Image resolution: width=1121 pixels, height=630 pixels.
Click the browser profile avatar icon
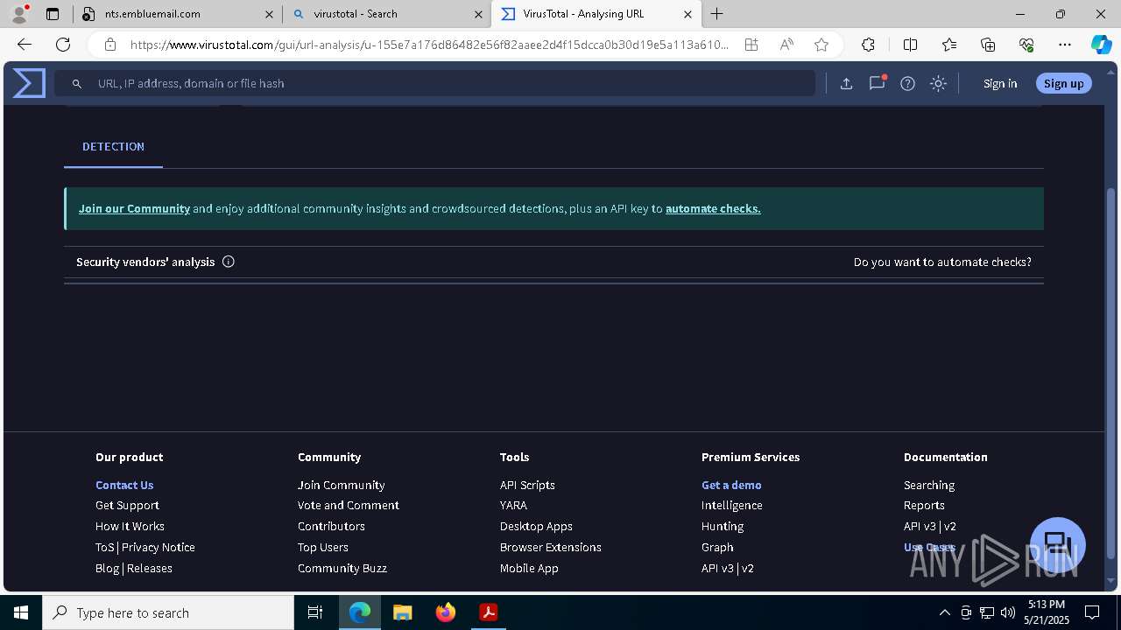[x=19, y=14]
